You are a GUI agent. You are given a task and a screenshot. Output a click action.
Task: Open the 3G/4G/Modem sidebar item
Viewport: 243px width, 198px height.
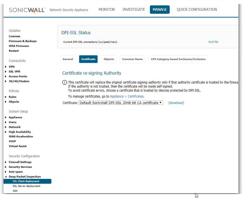pos(19,81)
